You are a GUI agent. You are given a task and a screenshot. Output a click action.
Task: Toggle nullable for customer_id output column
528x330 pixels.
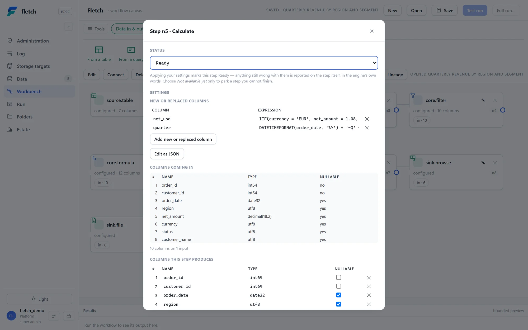tap(338, 286)
